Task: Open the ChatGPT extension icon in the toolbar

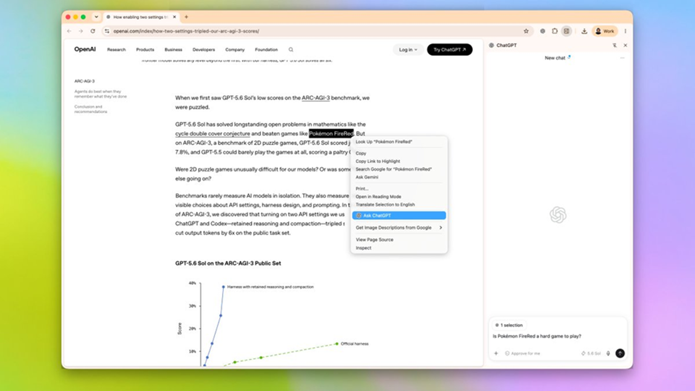Action: tap(542, 31)
